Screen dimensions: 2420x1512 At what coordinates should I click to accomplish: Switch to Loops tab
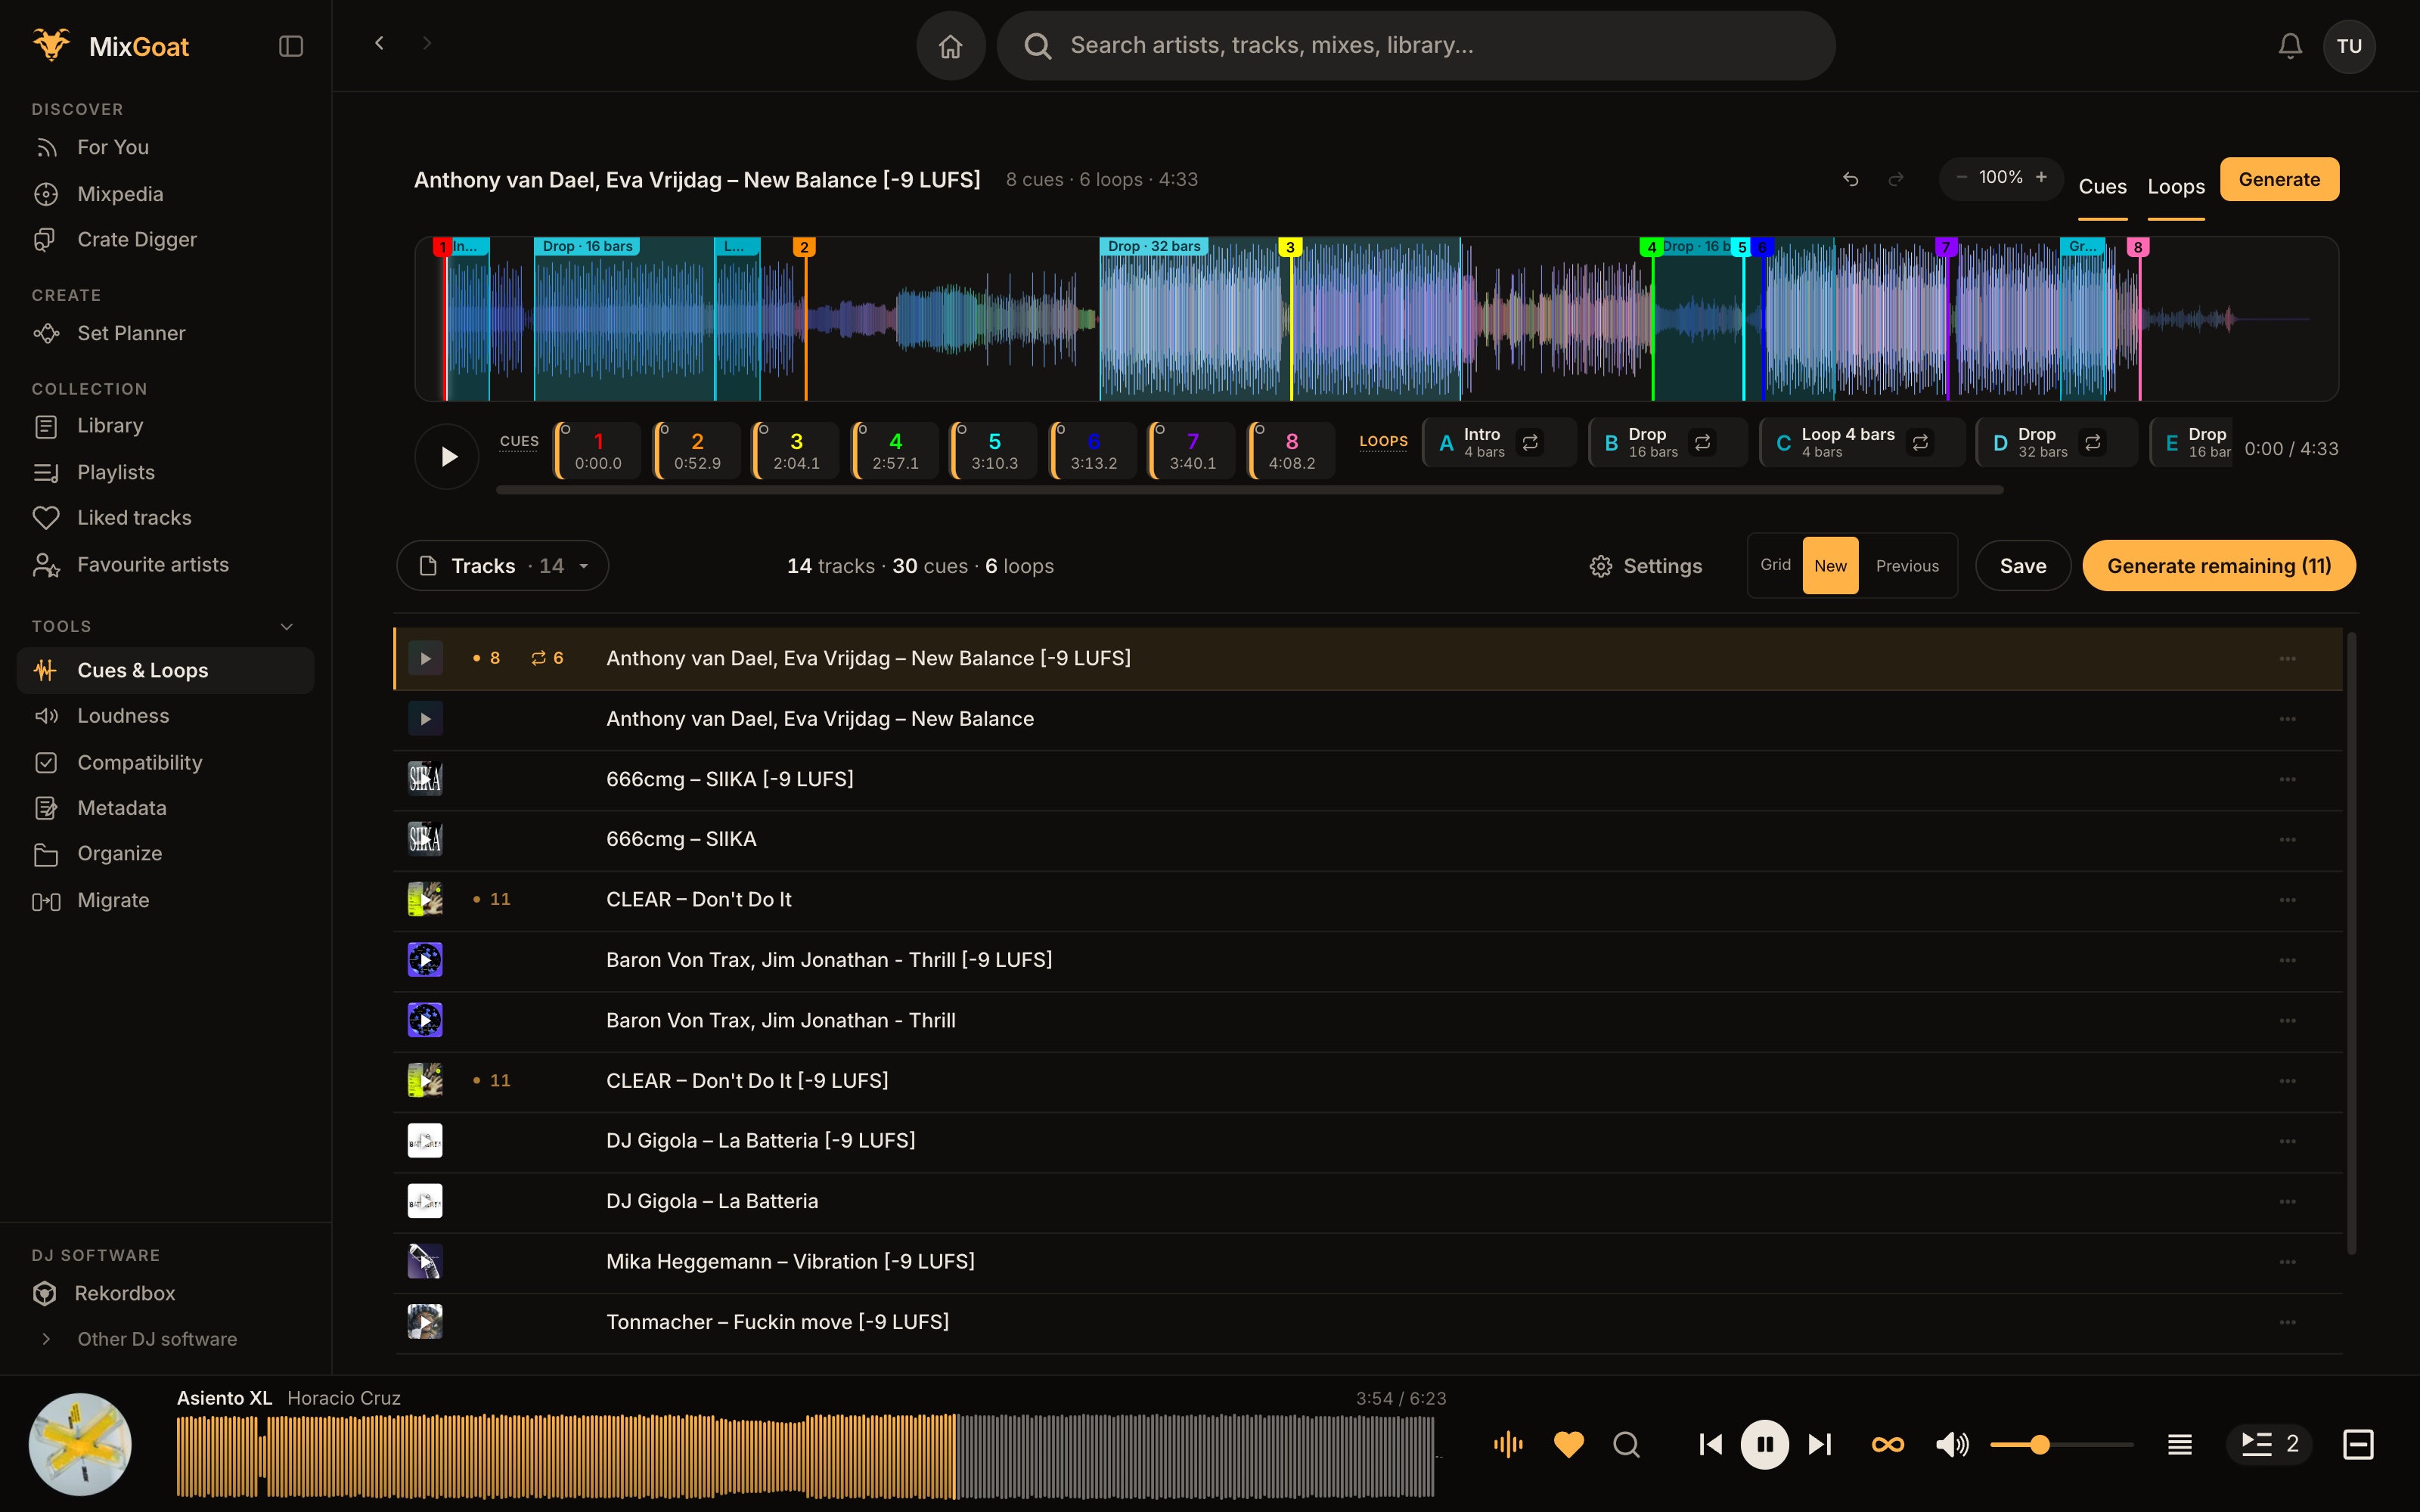2176,187
